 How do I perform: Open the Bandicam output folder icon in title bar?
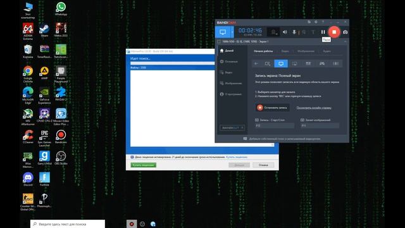click(x=309, y=22)
